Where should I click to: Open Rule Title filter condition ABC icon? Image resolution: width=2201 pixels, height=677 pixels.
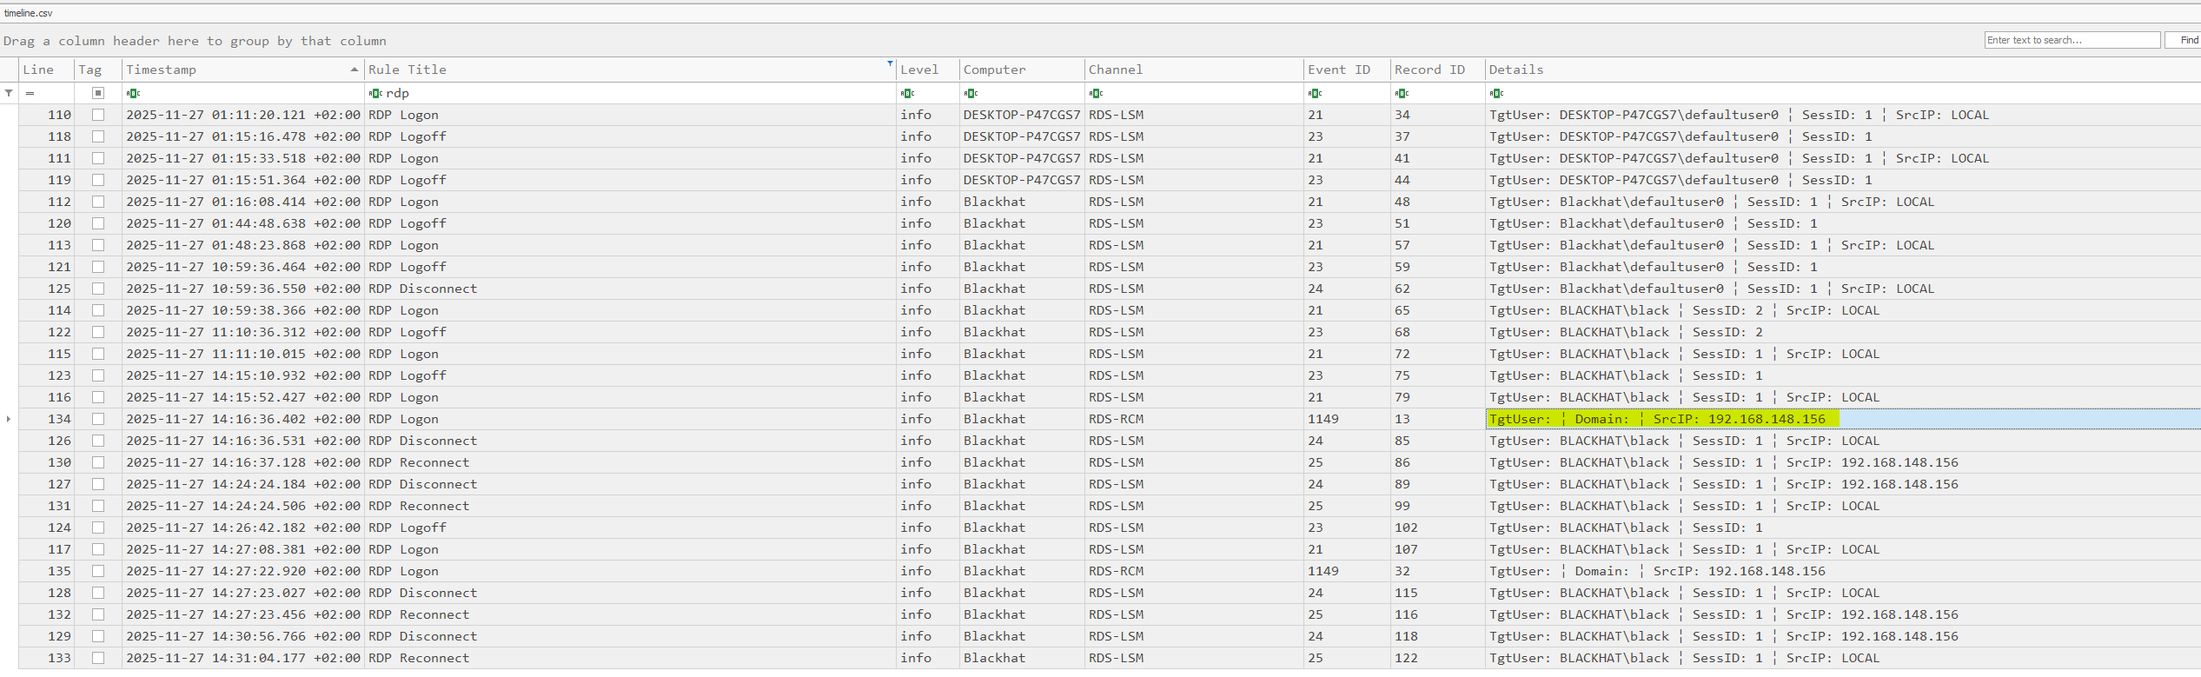375,93
